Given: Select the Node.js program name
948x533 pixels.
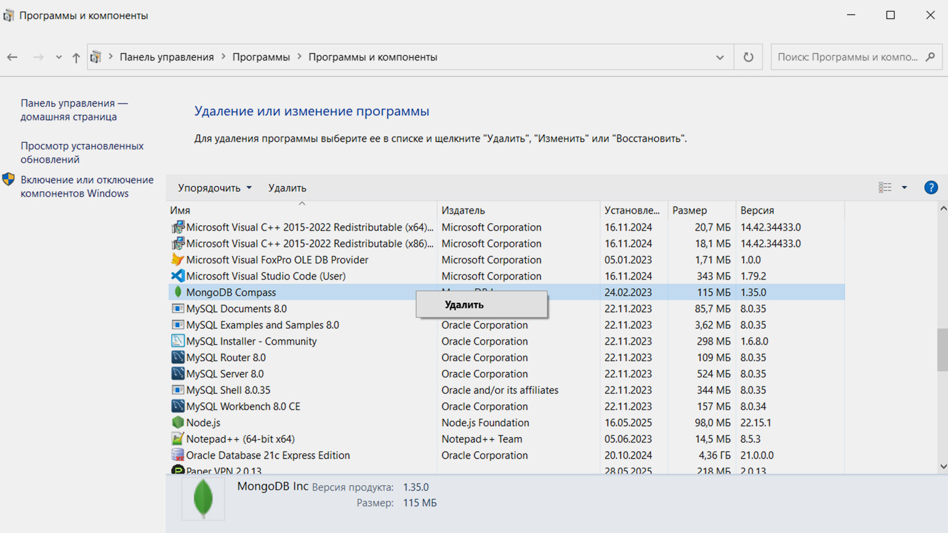Looking at the screenshot, I should [x=203, y=423].
